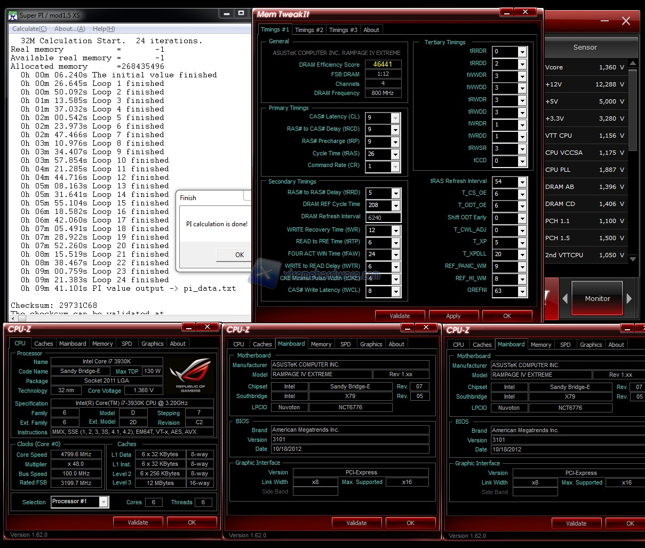Click the right arrow beside Monitor button
Screen dimensions: 645x548
click(629, 299)
